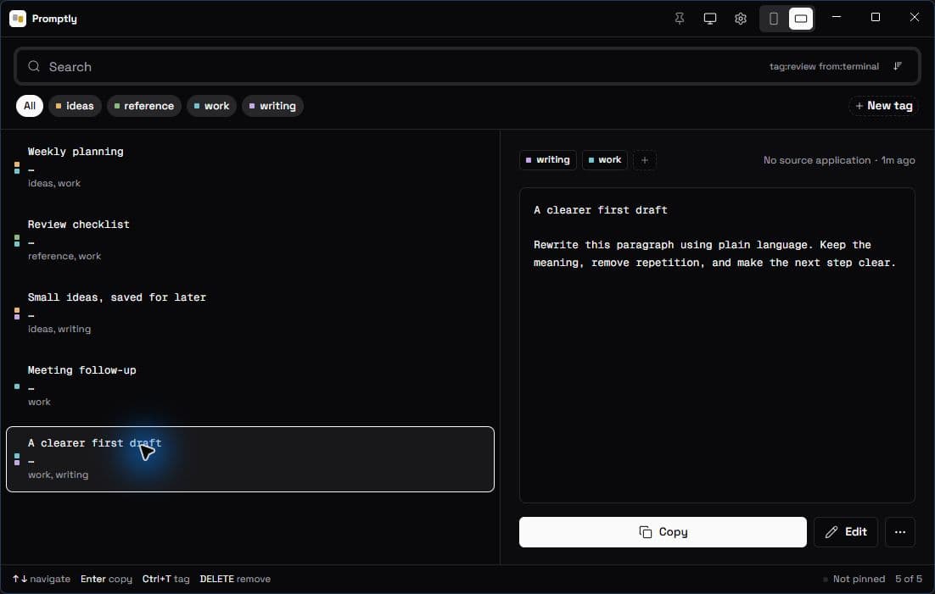Click the Ctrl+T tag shortcut hint
This screenshot has width=935, height=594.
[x=165, y=579]
